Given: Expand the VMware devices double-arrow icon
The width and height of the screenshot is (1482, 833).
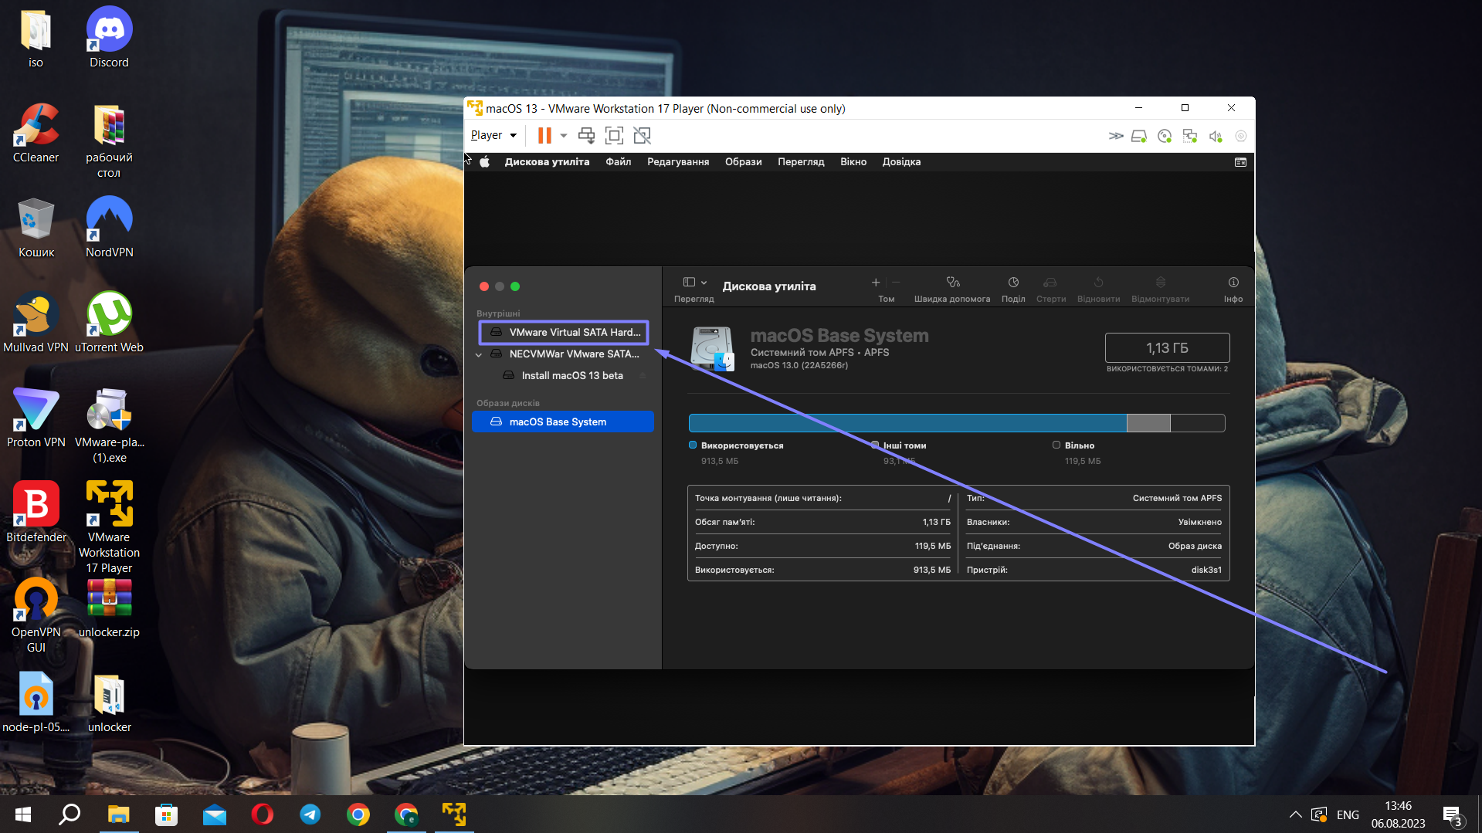Looking at the screenshot, I should 1116,136.
